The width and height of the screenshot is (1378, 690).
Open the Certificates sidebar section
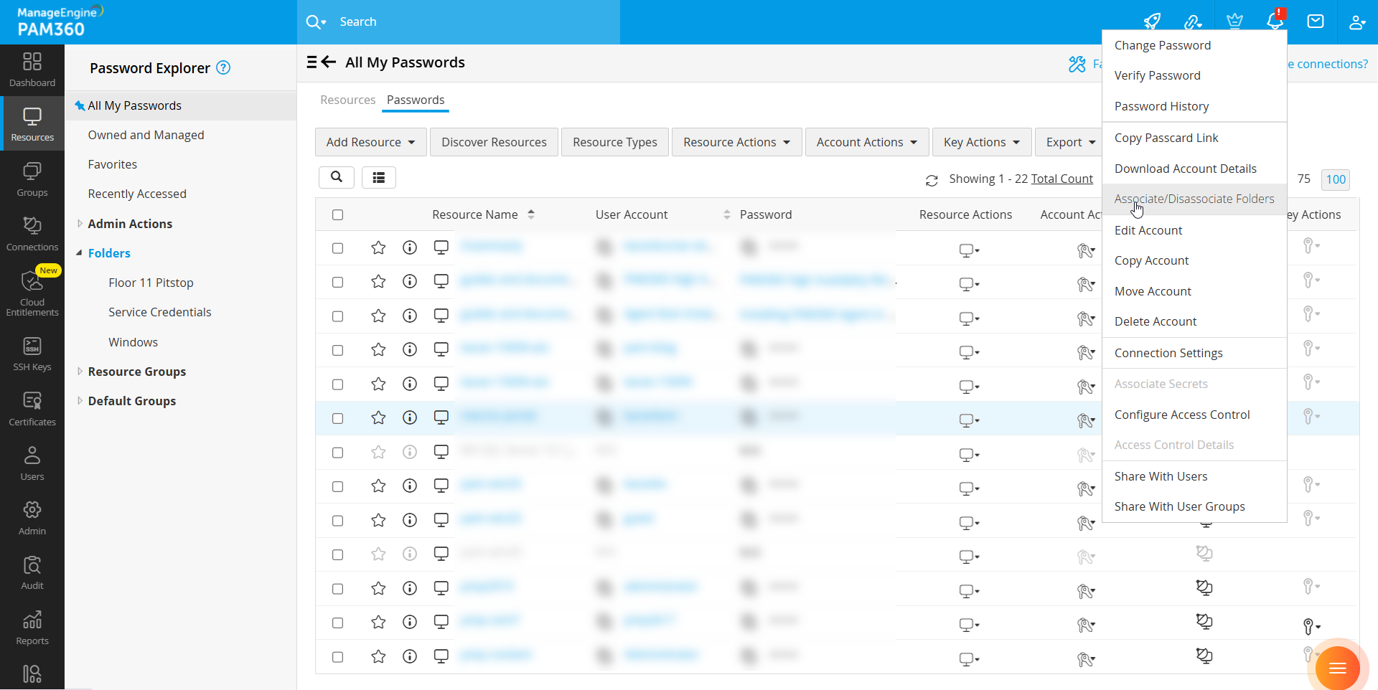coord(32,409)
